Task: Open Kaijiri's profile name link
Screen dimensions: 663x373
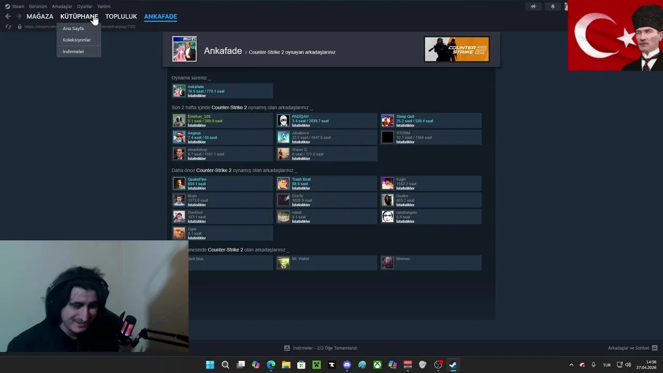Action: click(401, 179)
